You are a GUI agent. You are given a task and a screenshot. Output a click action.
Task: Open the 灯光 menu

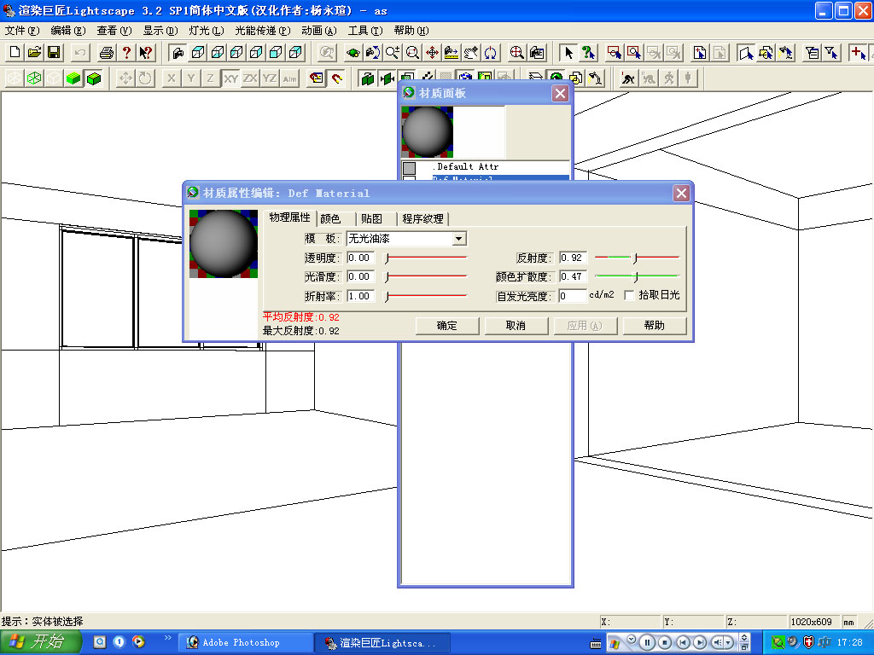point(207,31)
